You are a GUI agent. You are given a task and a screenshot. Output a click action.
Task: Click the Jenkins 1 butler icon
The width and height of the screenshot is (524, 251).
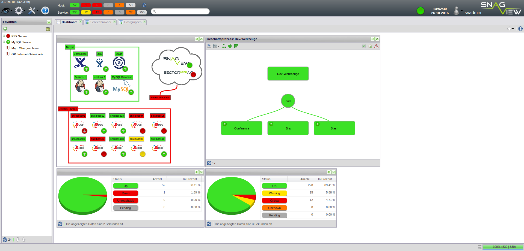[x=80, y=86]
